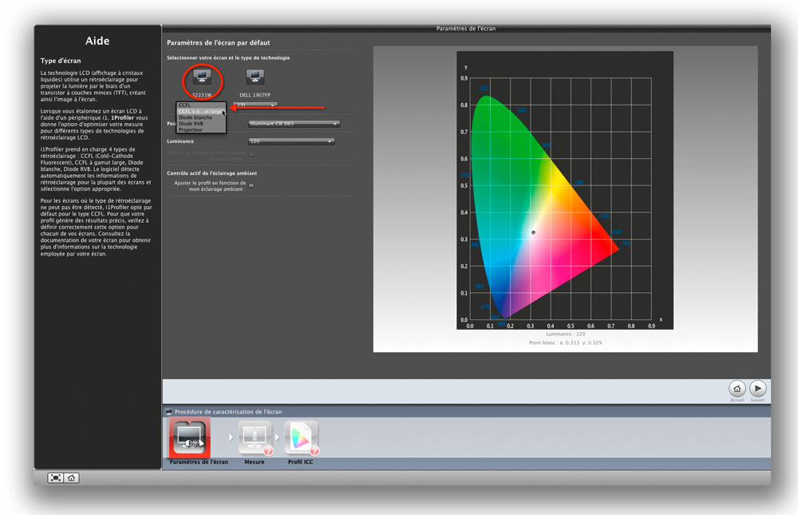This screenshot has width=798, height=515.
Task: Click the 'Luminance' field label in settings
Action: pos(180,141)
